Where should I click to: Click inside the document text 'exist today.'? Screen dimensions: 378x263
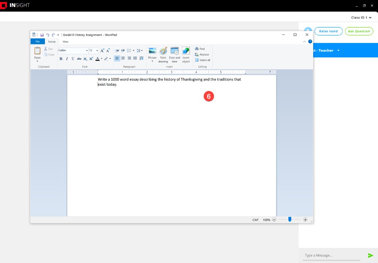107,84
